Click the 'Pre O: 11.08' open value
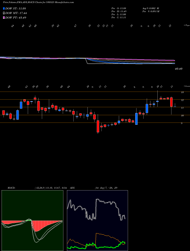Screen dimensions: 190x251 coord(119,8)
